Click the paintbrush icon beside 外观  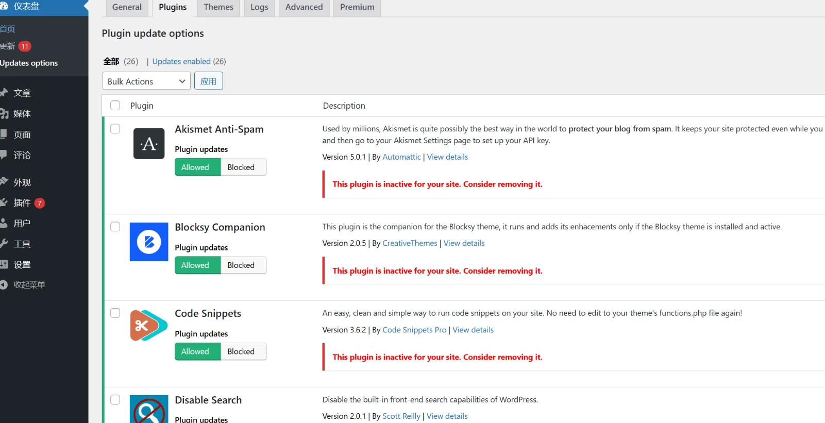click(4, 182)
